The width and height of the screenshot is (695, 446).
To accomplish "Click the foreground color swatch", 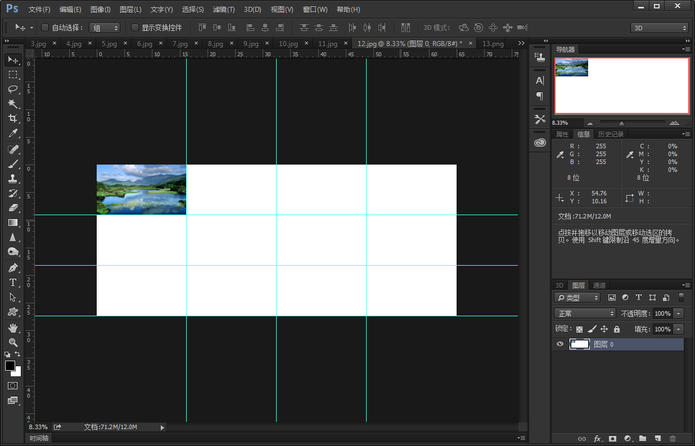I will point(10,366).
